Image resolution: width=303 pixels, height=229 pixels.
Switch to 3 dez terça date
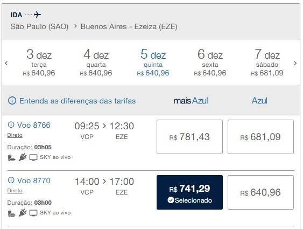pos(39,63)
